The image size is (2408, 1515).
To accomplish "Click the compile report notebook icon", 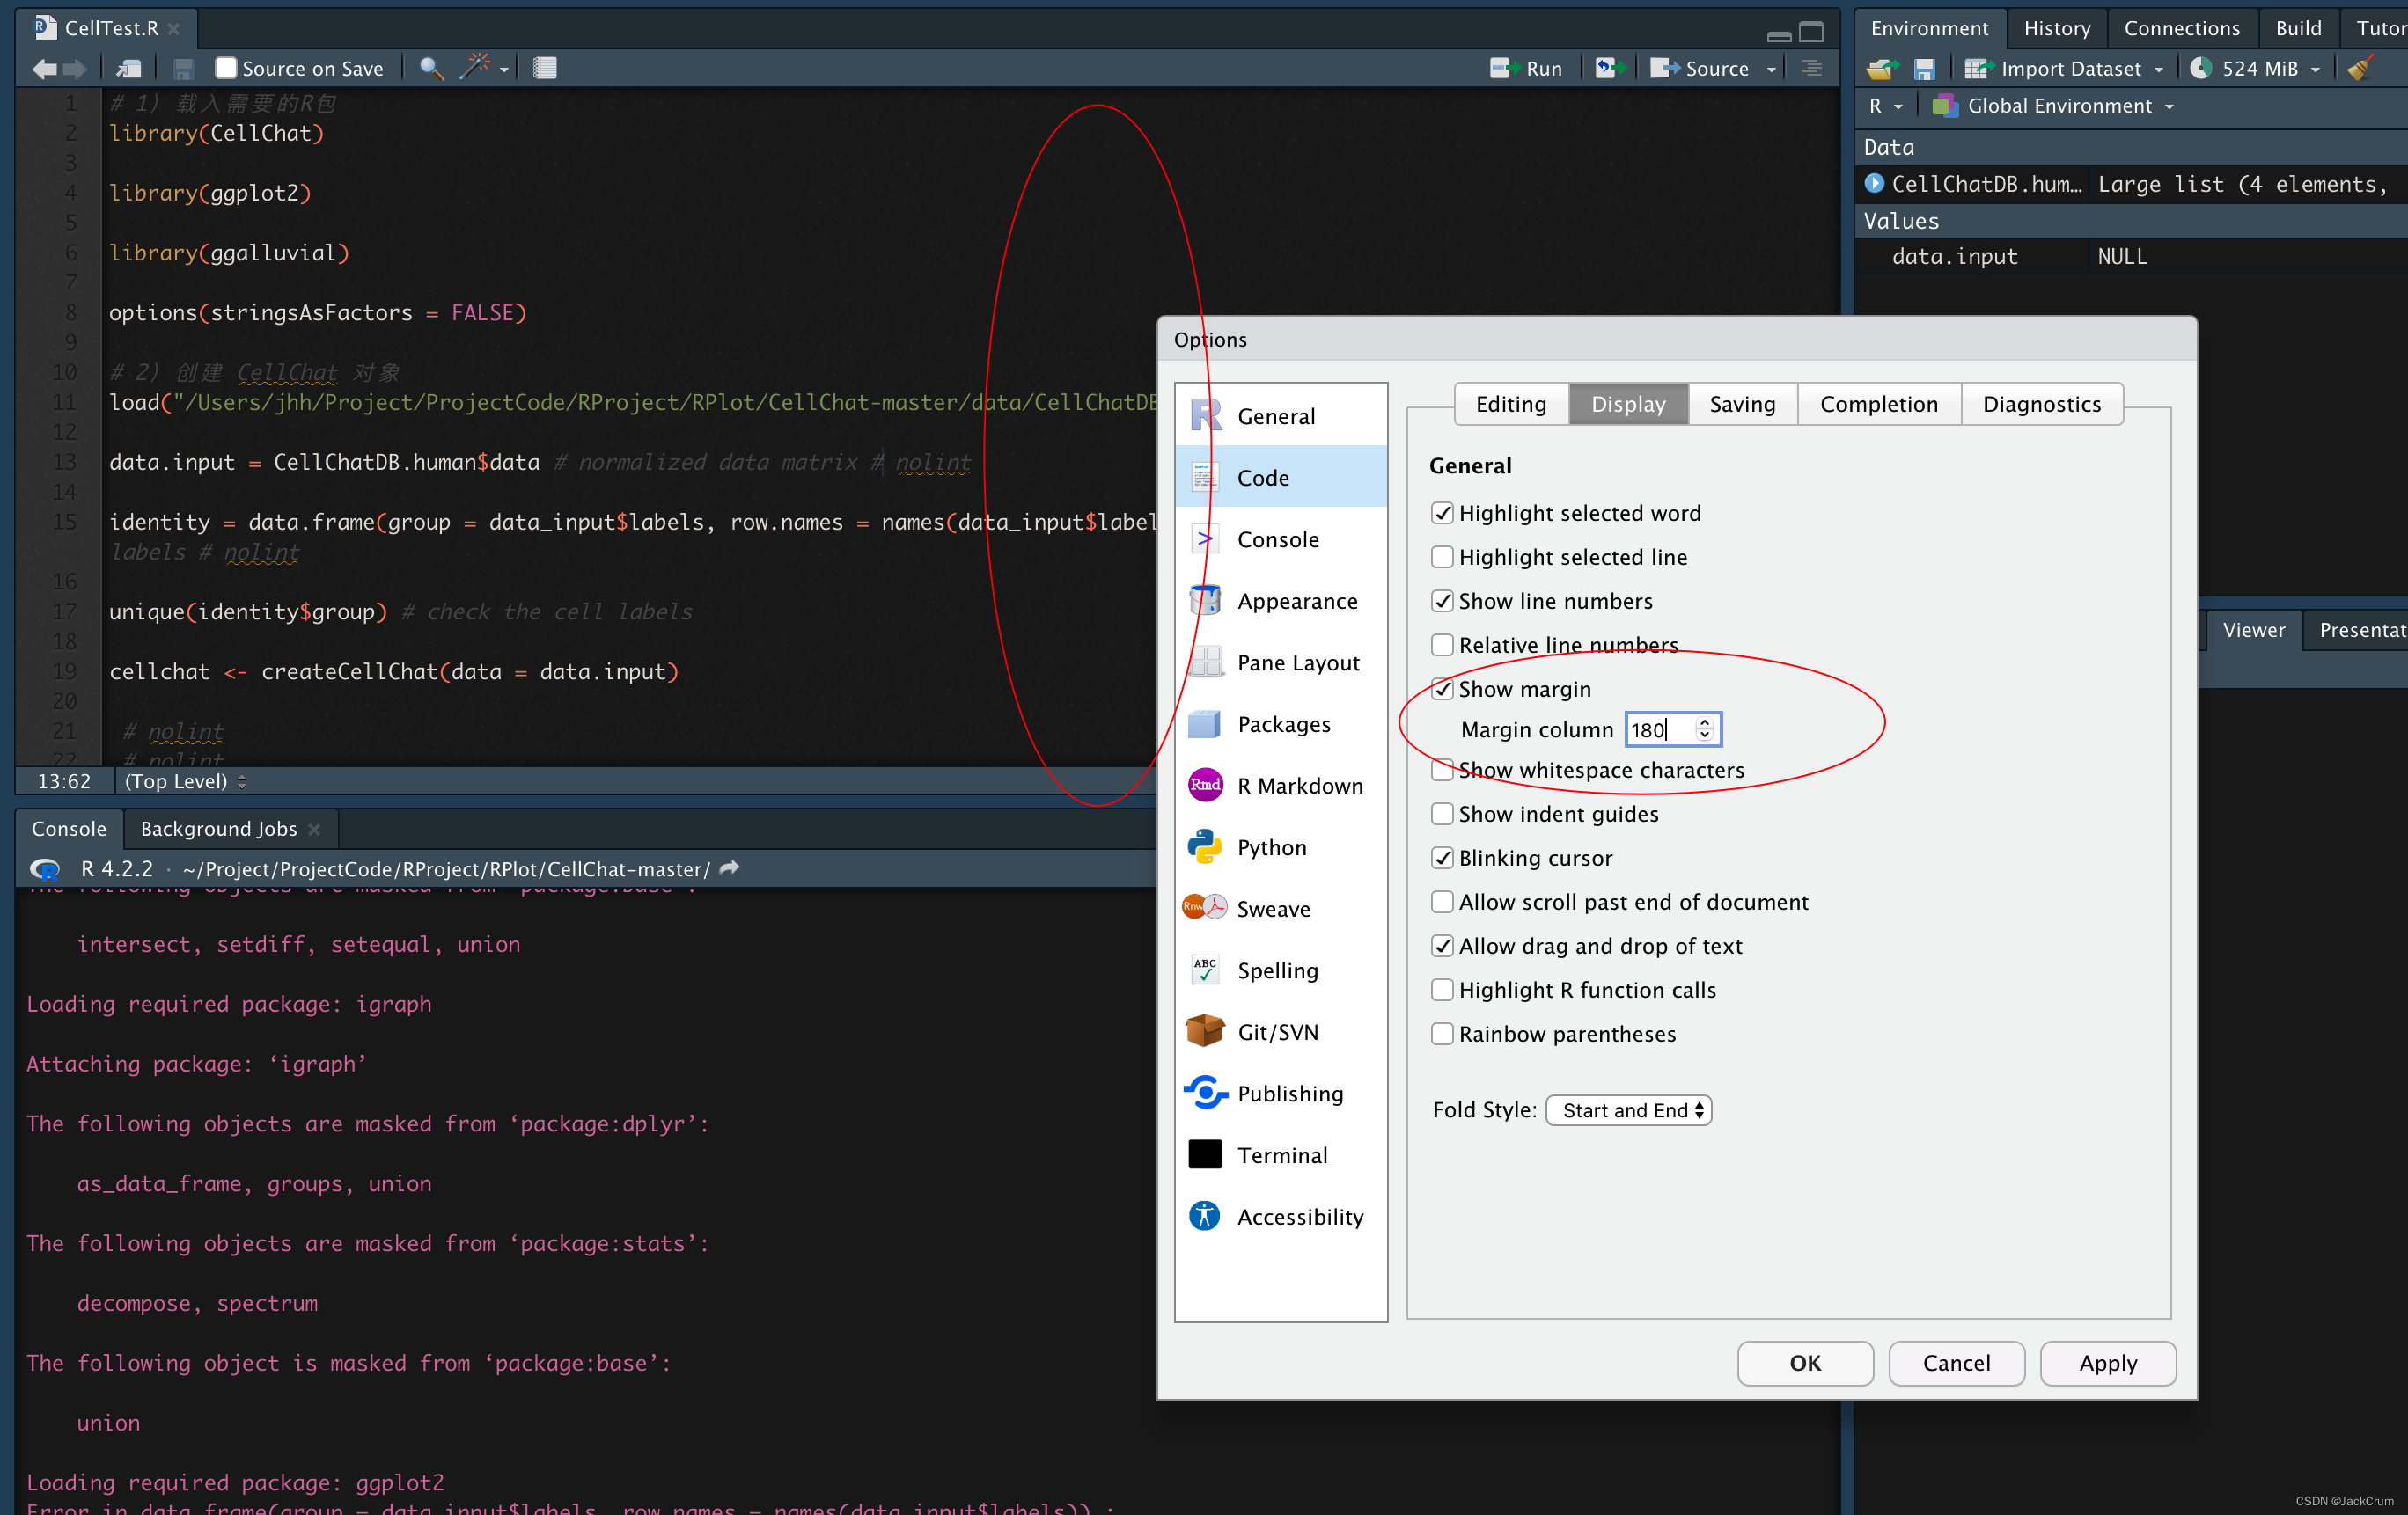I will click(545, 68).
